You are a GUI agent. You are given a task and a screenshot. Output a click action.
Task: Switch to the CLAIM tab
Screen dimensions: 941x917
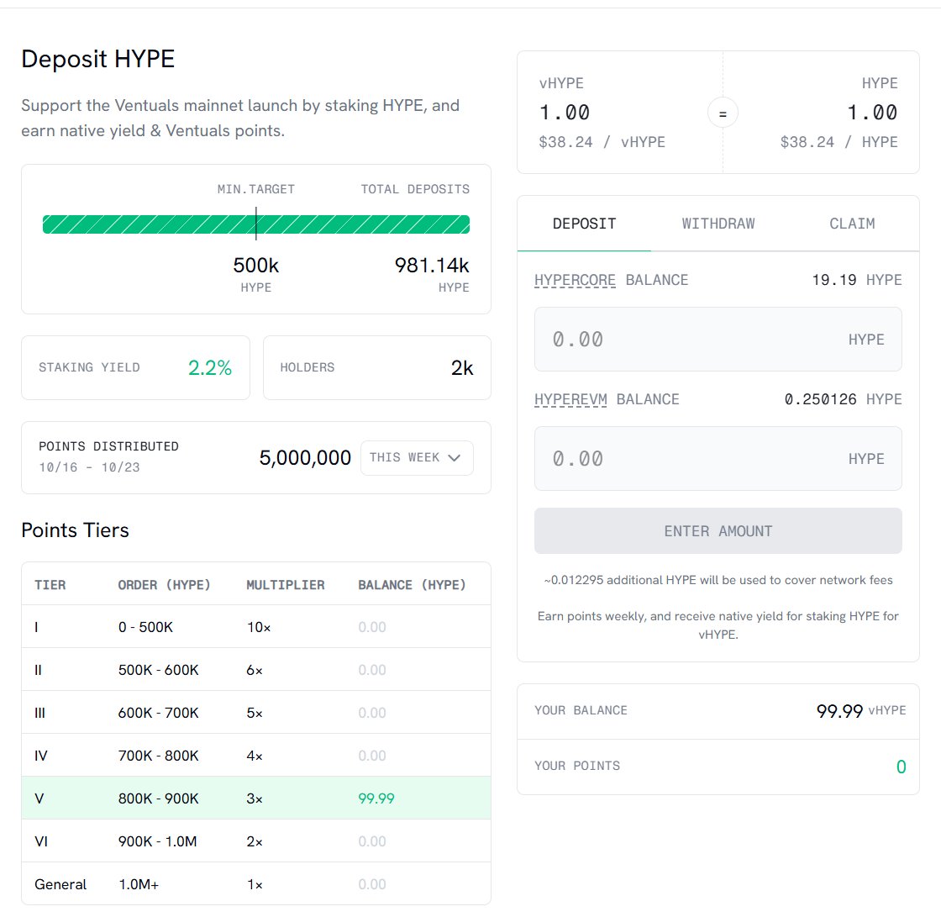pos(852,224)
